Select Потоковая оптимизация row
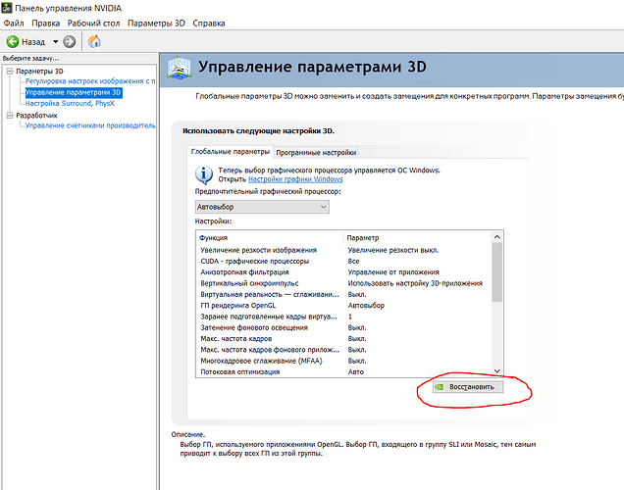Image resolution: width=624 pixels, height=490 pixels. [x=343, y=372]
